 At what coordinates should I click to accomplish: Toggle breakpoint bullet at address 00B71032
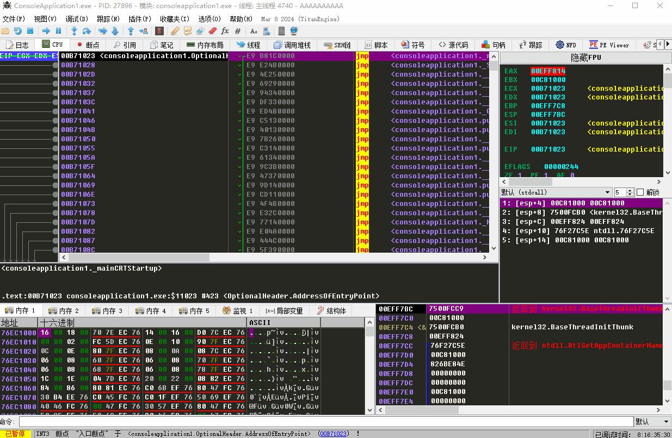coord(56,84)
